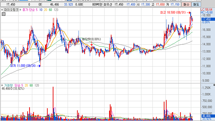Screen dimensions: 215x121
Task: Click the 16,000 price axis label
Action: click(x=207, y=30)
